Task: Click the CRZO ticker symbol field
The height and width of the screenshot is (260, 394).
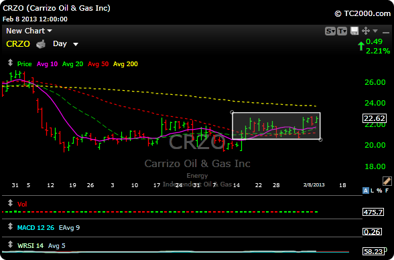Action: pos(18,44)
